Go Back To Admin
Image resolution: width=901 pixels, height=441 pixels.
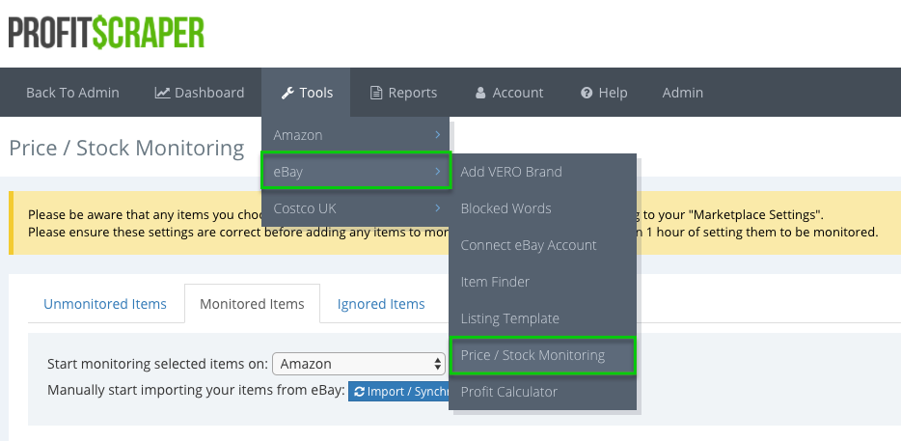tap(72, 93)
